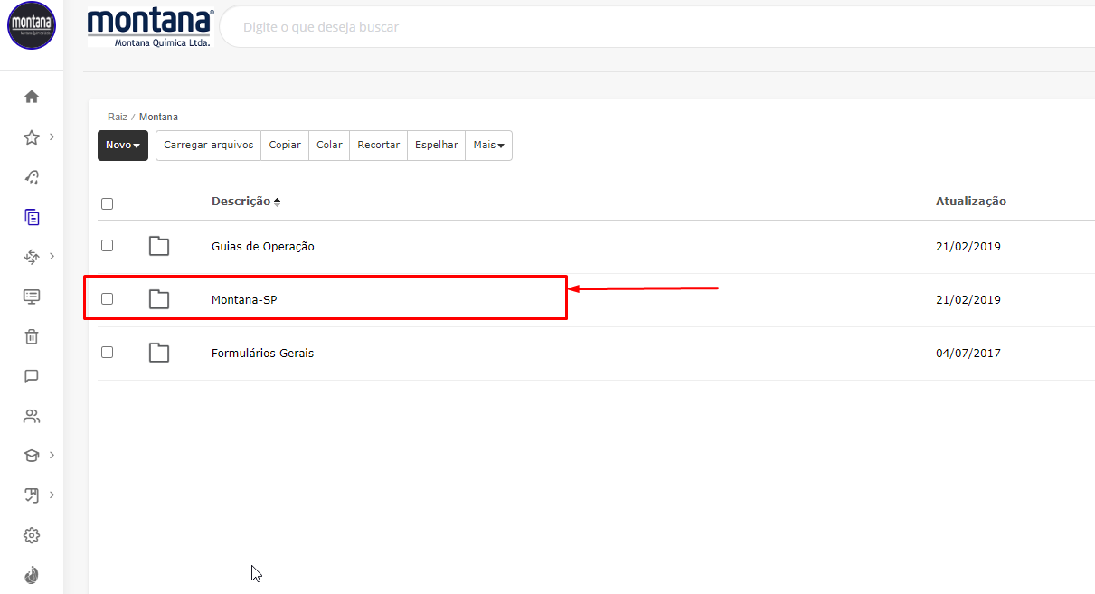Open the documents icon in sidebar
The height and width of the screenshot is (594, 1095).
coord(32,217)
